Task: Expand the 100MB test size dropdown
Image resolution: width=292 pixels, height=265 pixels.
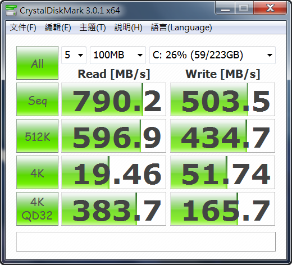Action: tap(118, 55)
